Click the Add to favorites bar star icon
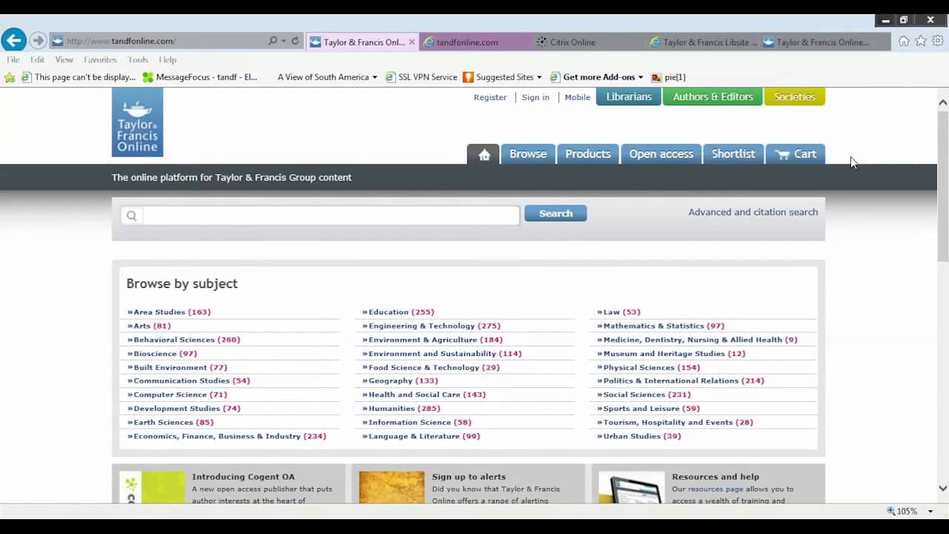 click(x=10, y=77)
